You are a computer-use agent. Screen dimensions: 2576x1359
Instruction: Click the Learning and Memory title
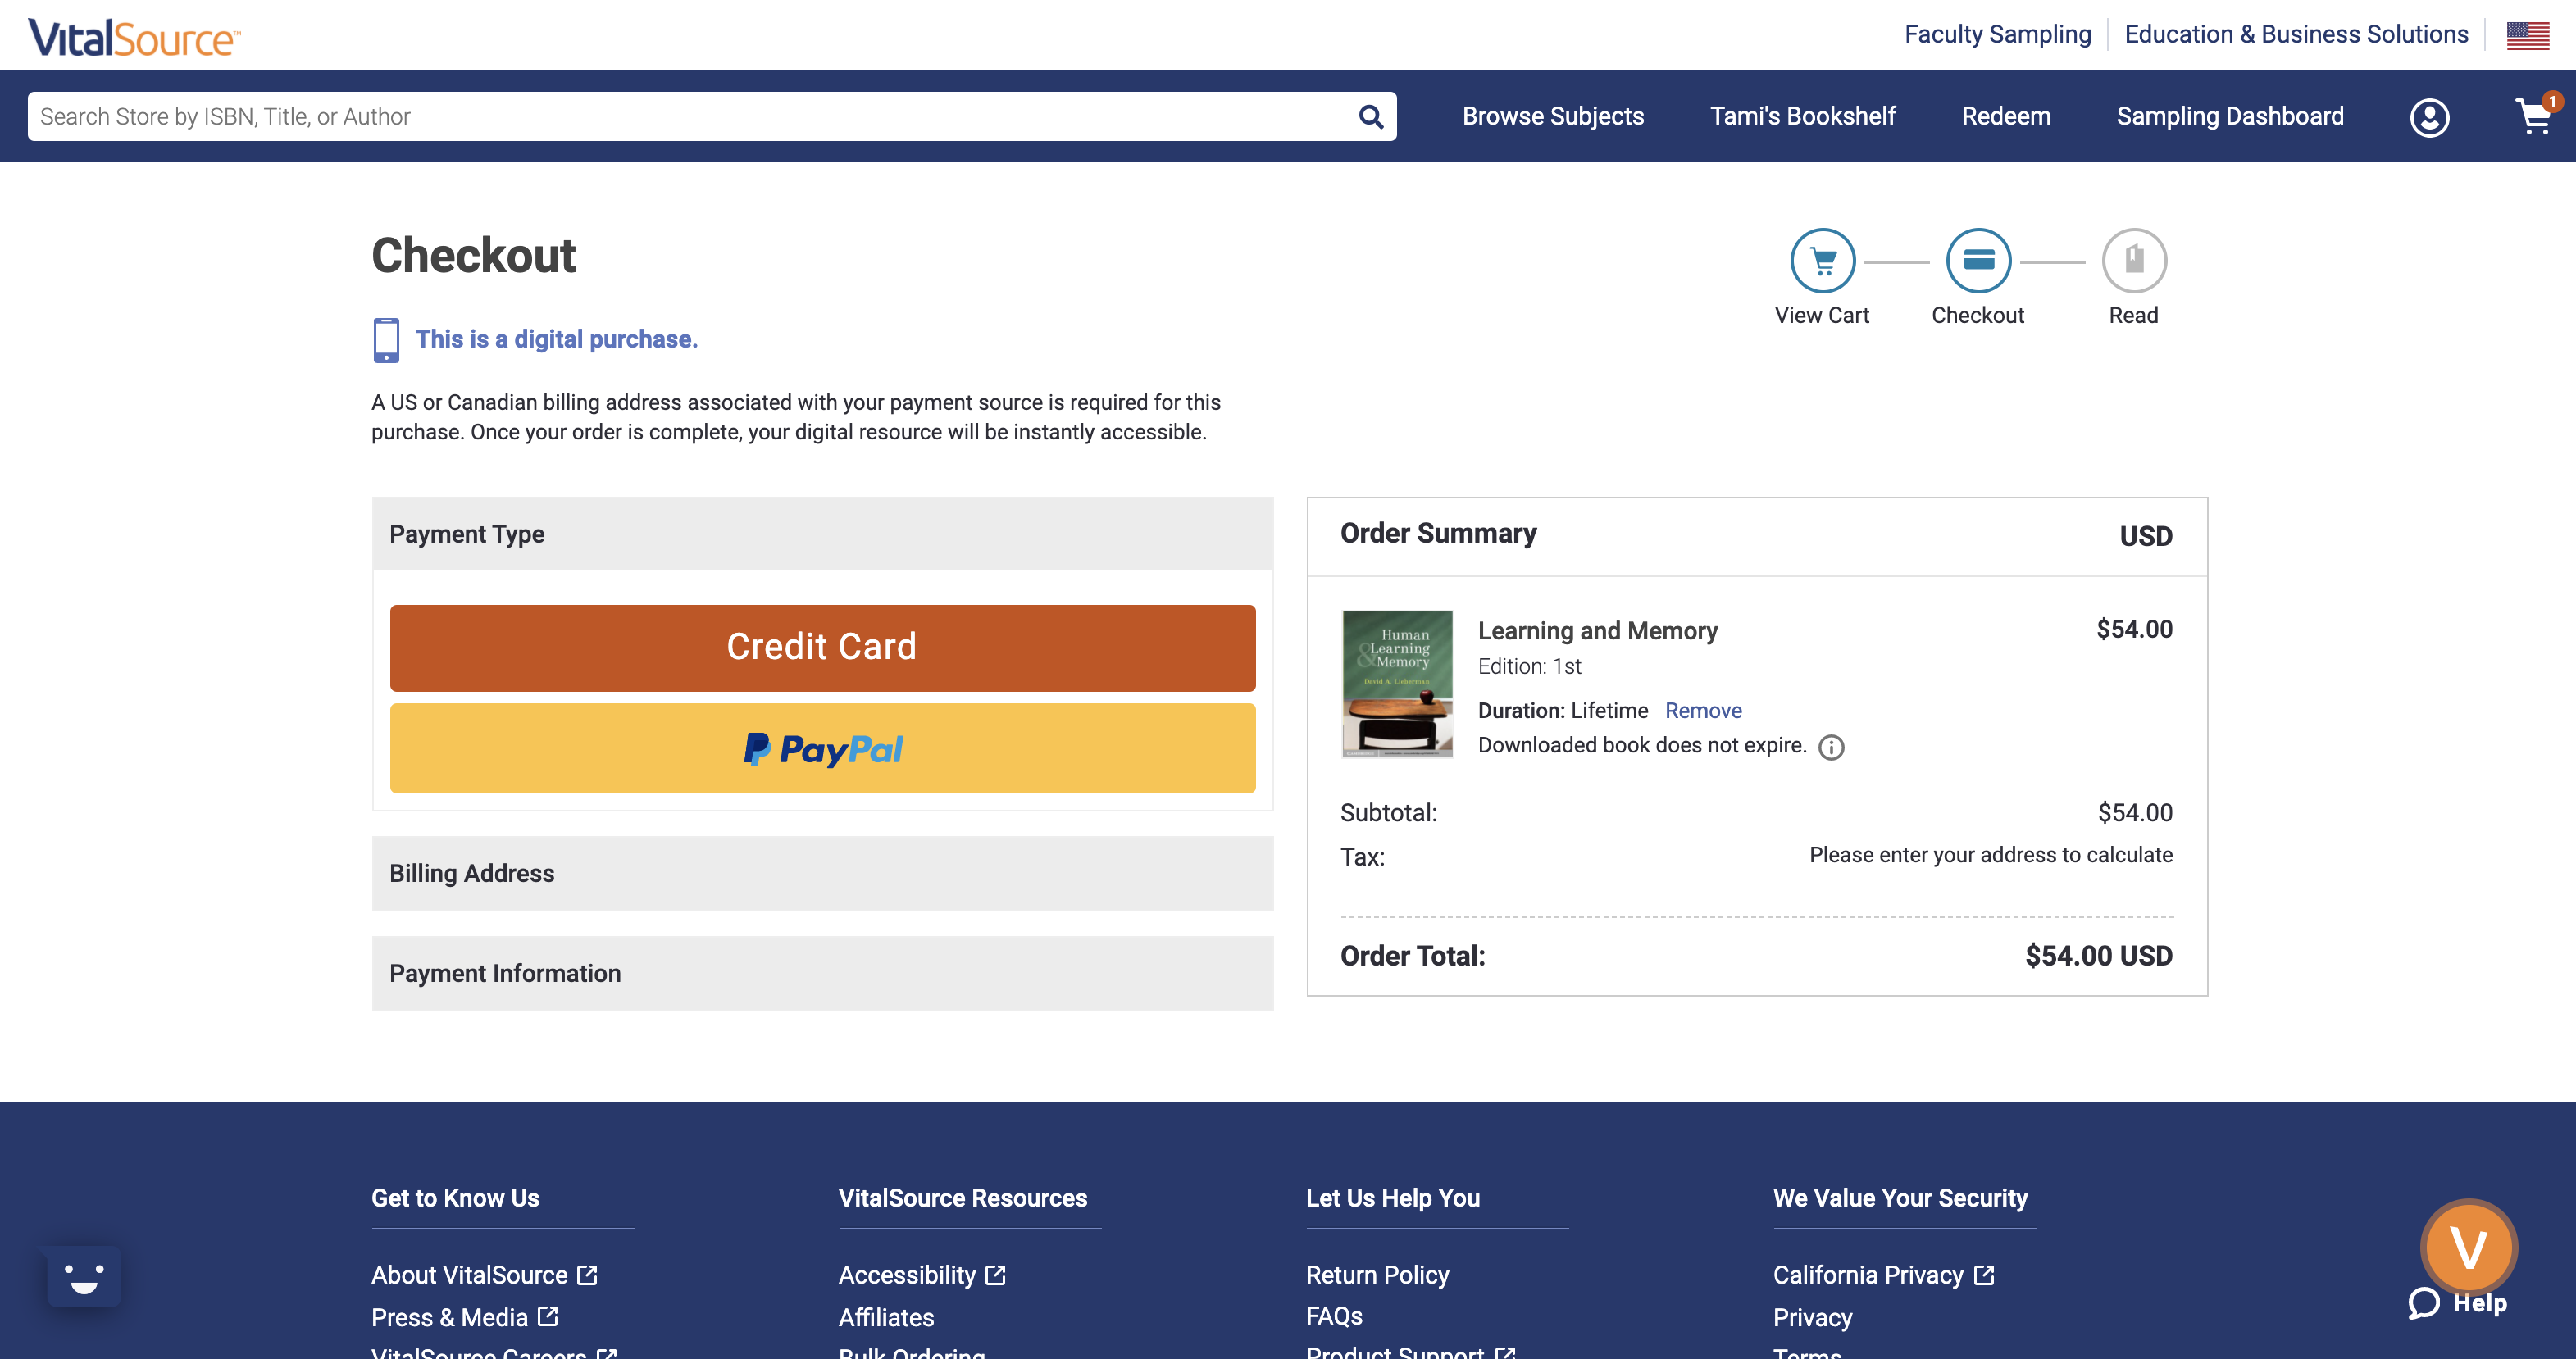1598,631
